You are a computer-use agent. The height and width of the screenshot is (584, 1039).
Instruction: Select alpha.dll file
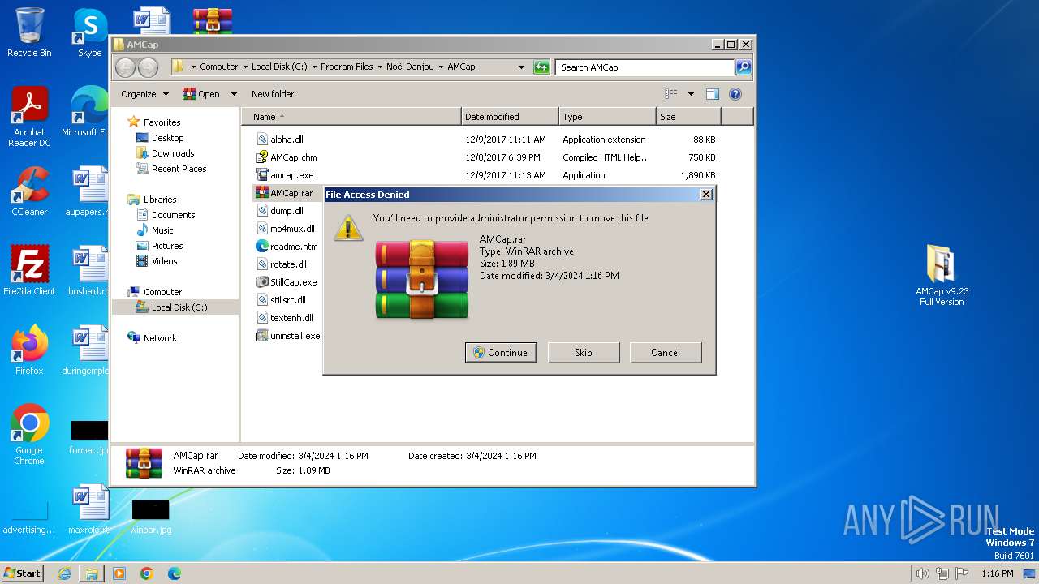pyautogui.click(x=287, y=140)
